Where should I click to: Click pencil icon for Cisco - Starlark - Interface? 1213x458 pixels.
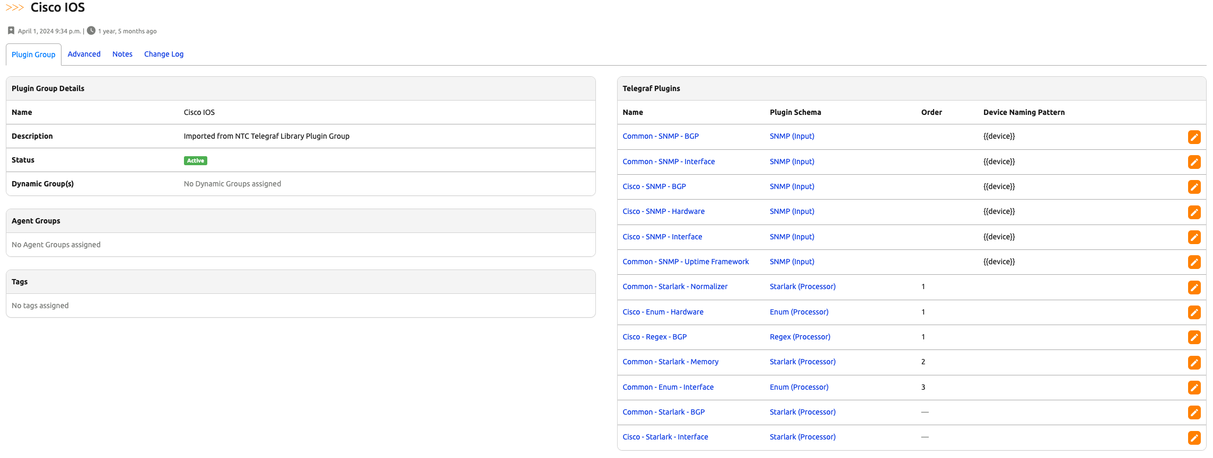click(x=1194, y=438)
